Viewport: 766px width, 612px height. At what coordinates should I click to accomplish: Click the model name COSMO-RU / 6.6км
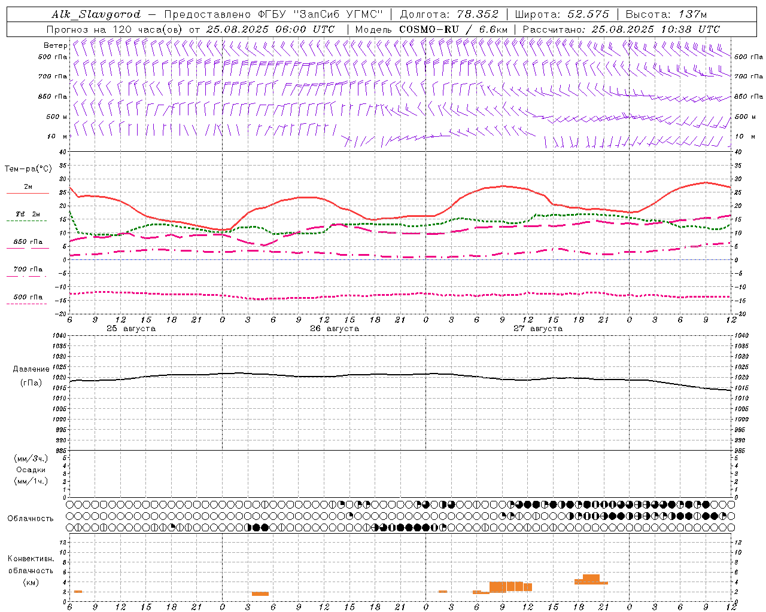pyautogui.click(x=454, y=29)
